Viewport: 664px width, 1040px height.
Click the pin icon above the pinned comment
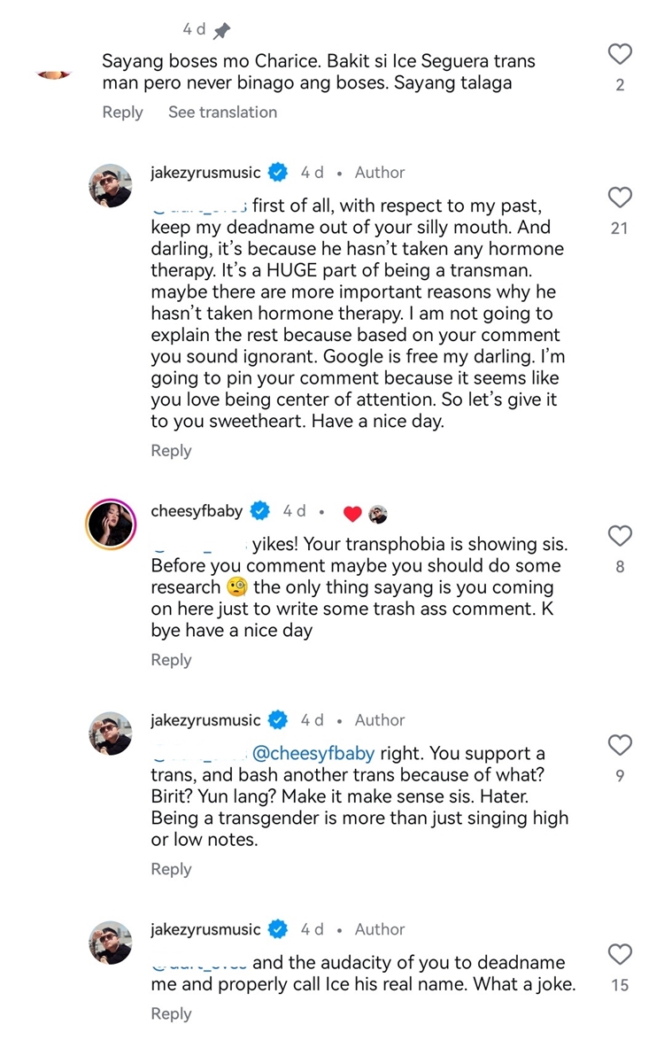tap(222, 29)
